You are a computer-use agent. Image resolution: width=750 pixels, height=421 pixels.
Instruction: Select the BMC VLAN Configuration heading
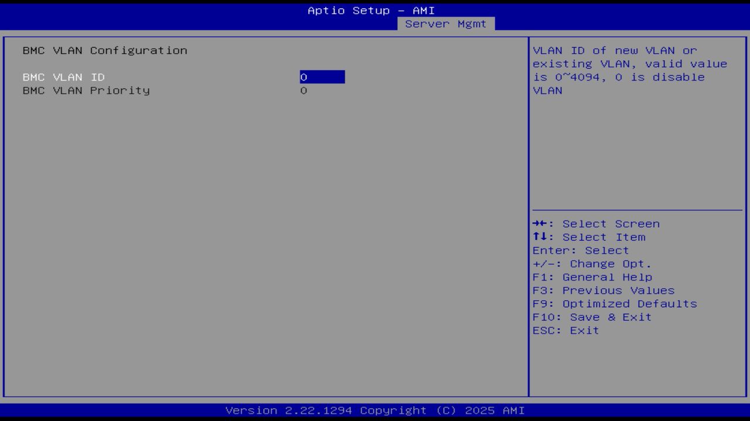(x=104, y=50)
